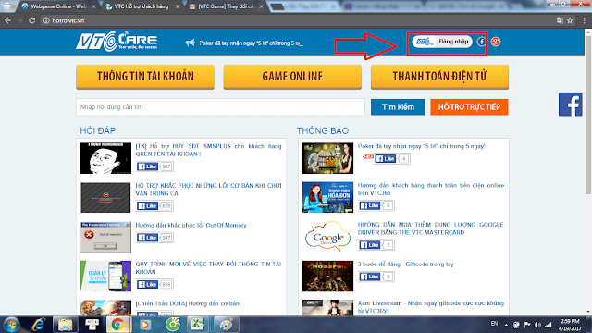Open the Out of memory dialog thumbnail

[105, 237]
